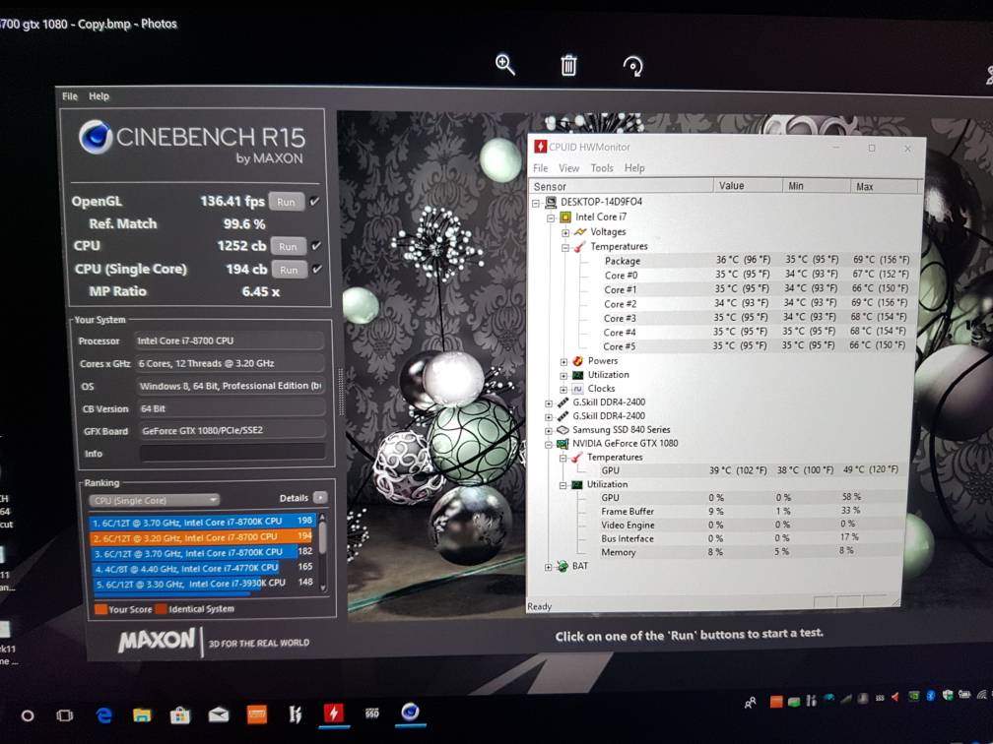Click the Your Score orange swatch

[x=100, y=609]
